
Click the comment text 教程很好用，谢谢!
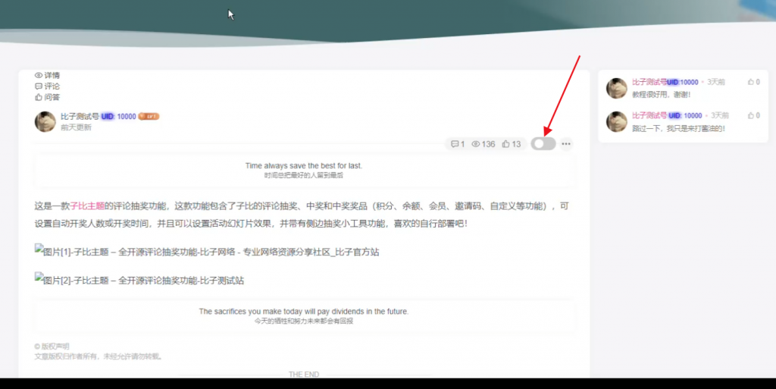tap(661, 95)
